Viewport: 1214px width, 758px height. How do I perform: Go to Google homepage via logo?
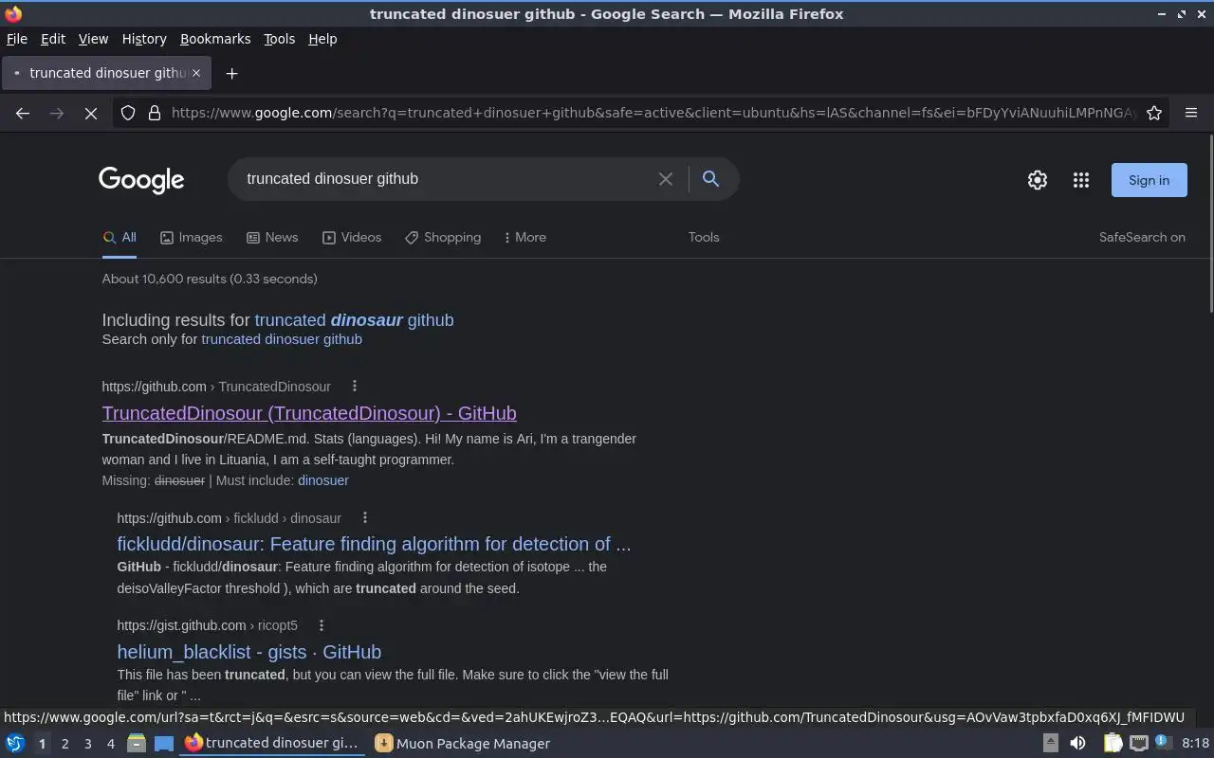(141, 180)
